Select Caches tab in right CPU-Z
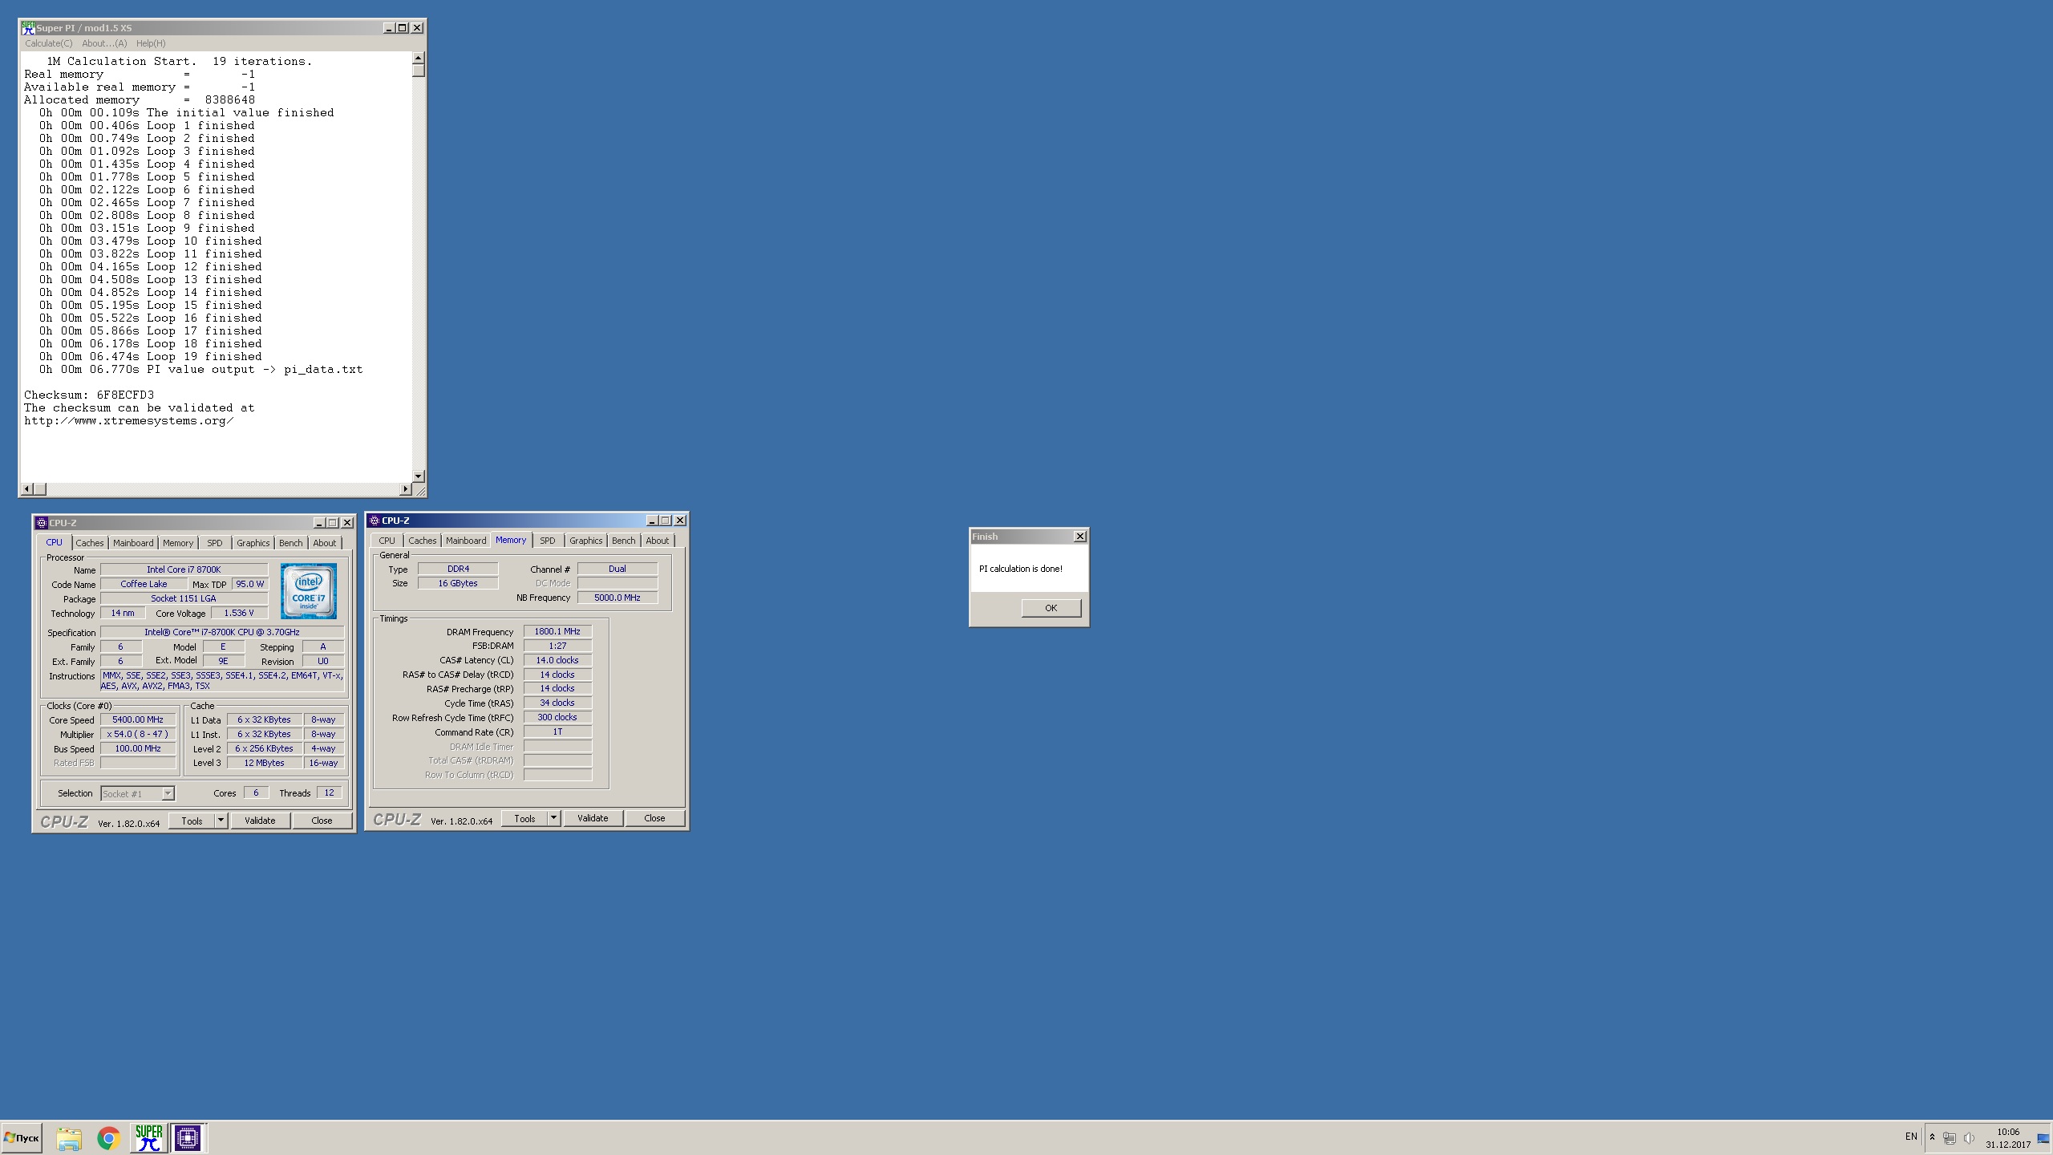The height and width of the screenshot is (1155, 2053). coord(423,541)
